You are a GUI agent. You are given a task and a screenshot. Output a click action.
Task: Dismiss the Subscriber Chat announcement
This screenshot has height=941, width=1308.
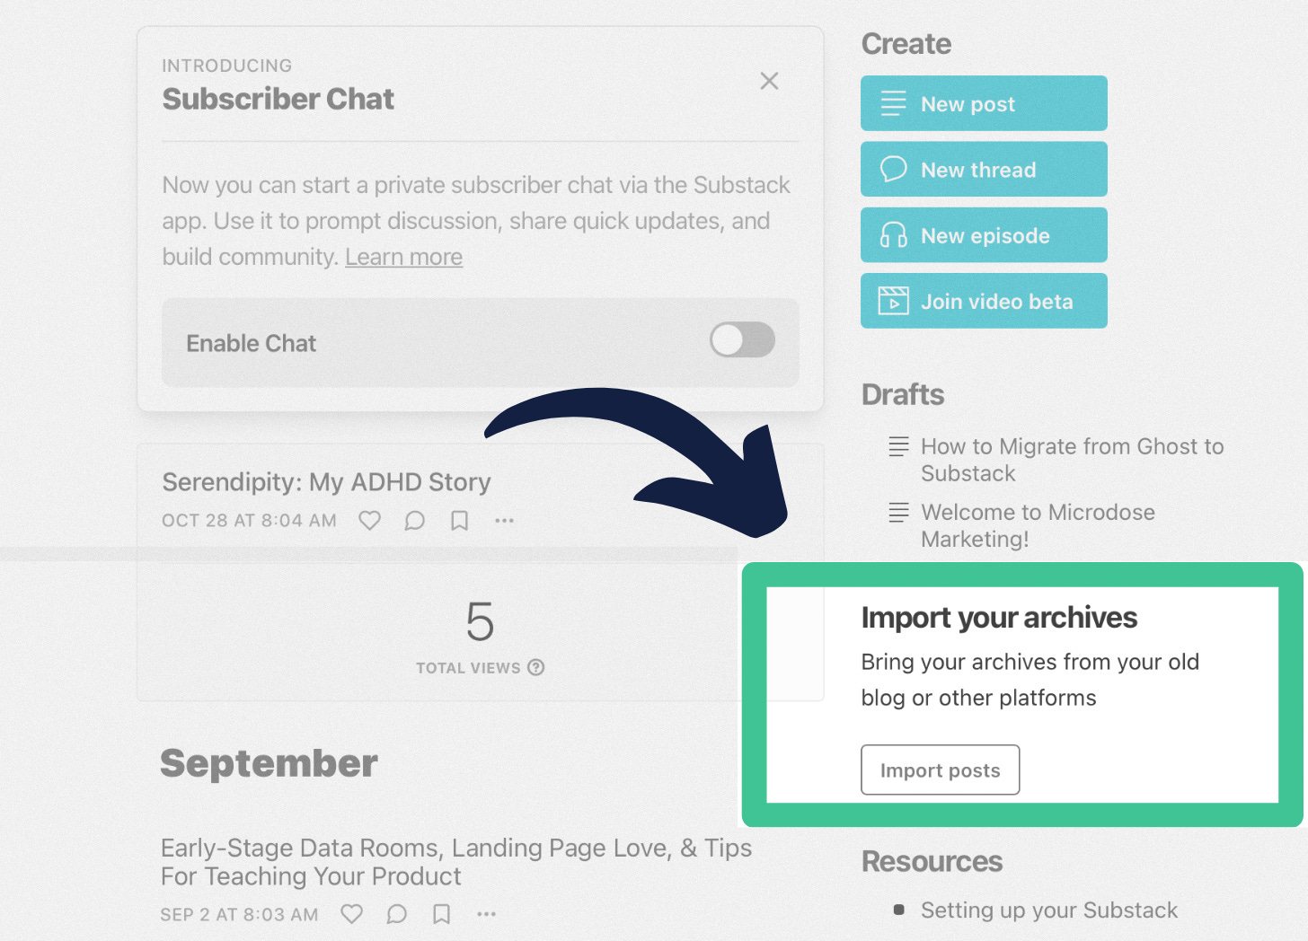click(769, 81)
